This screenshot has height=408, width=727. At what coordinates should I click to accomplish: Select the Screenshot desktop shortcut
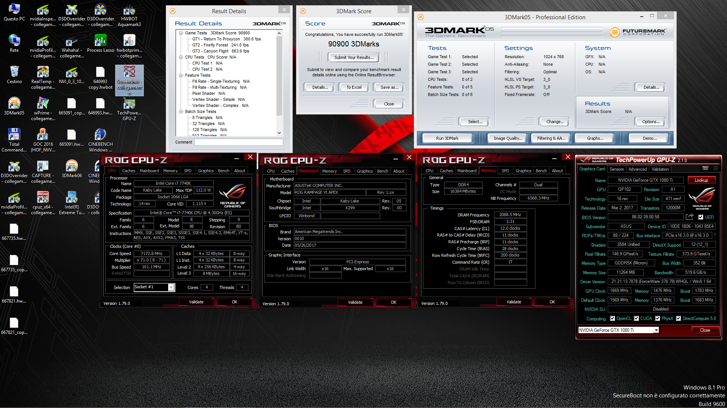click(x=129, y=80)
